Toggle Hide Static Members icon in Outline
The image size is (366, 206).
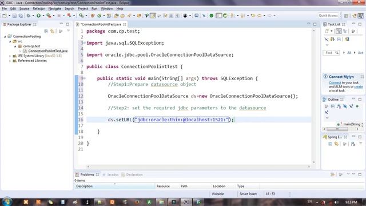point(351,106)
